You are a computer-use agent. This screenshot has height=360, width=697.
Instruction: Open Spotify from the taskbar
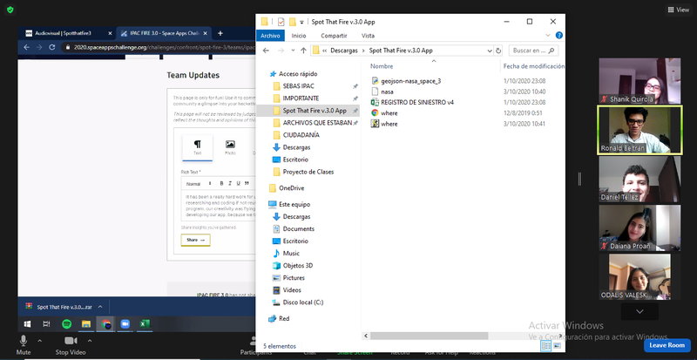(68, 323)
